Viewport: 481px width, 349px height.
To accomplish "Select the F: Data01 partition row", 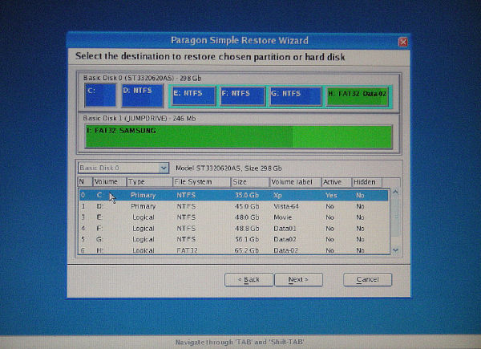I will [x=232, y=229].
